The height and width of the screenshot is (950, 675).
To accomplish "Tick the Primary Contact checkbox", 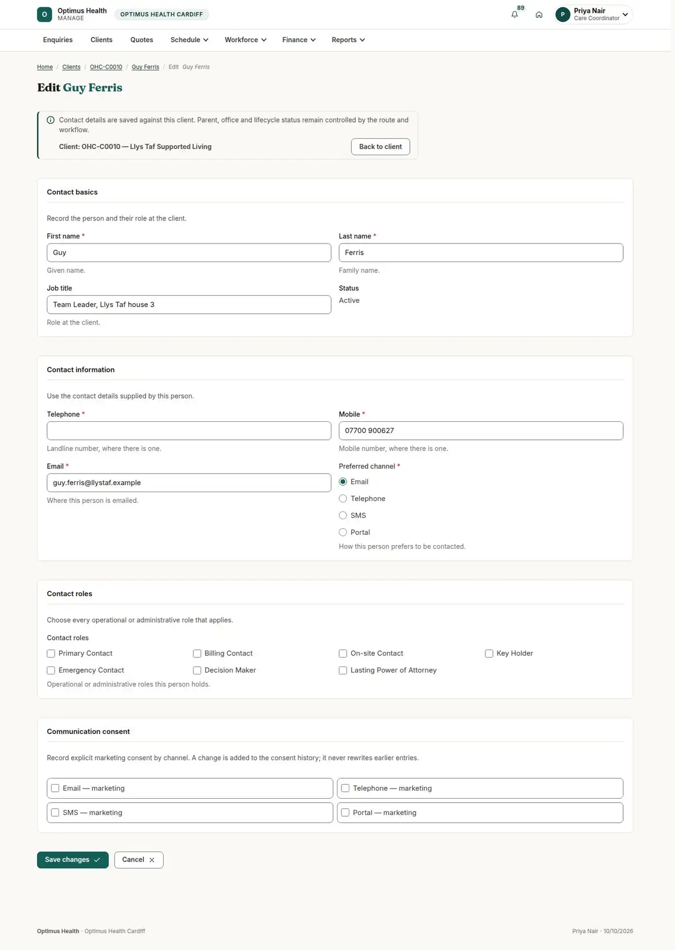I will pyautogui.click(x=51, y=654).
